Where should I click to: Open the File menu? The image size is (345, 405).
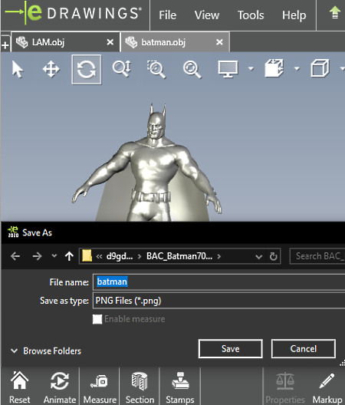[167, 15]
